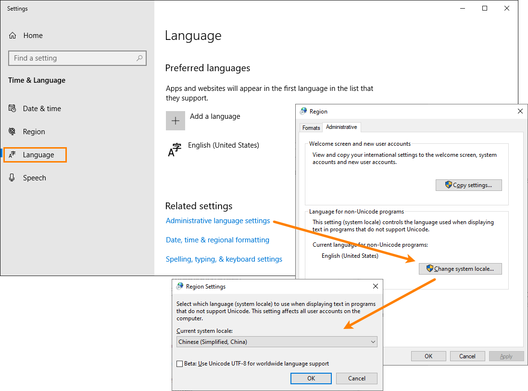Switch to the Formats tab
The image size is (528, 391).
[311, 127]
